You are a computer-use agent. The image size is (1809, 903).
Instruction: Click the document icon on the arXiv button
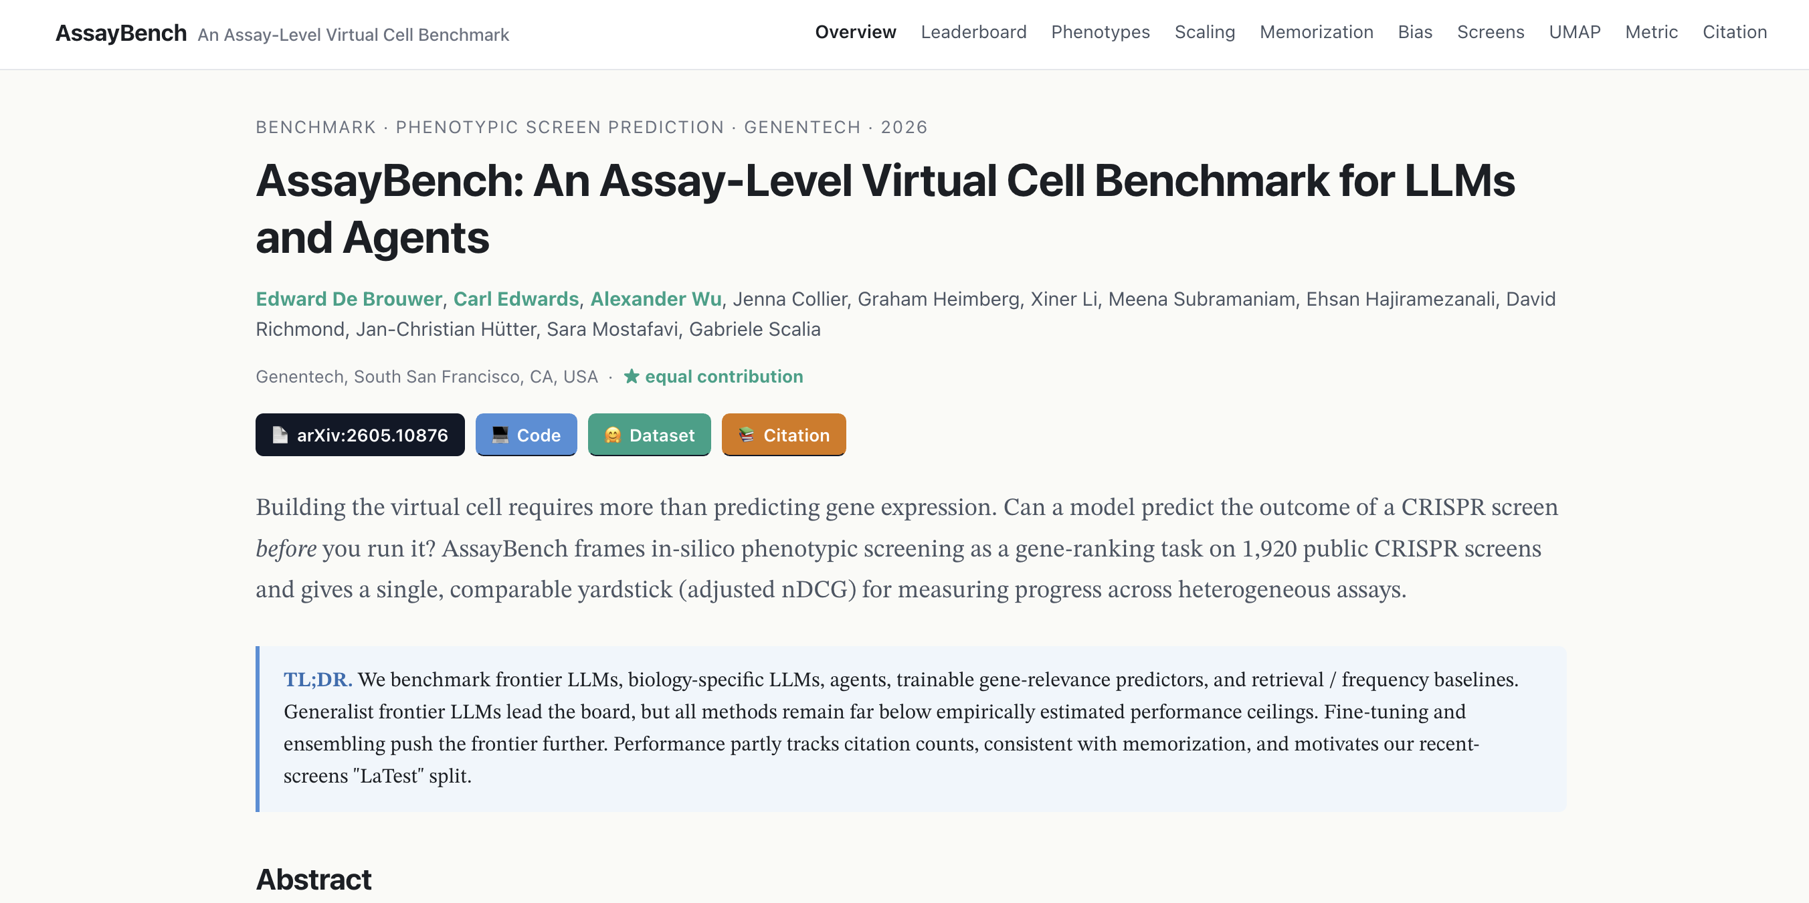pyautogui.click(x=280, y=435)
